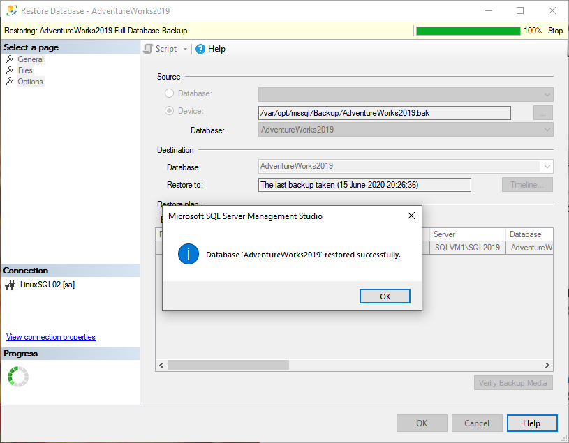
Task: Click the spinning progress indicator
Action: 17,377
